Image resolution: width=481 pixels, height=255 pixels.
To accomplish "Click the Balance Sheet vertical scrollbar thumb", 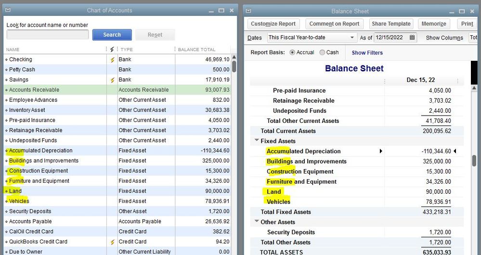I will pos(474,161).
